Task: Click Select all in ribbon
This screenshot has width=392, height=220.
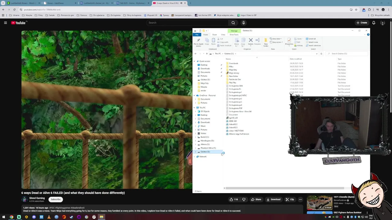Action: [x=311, y=39]
